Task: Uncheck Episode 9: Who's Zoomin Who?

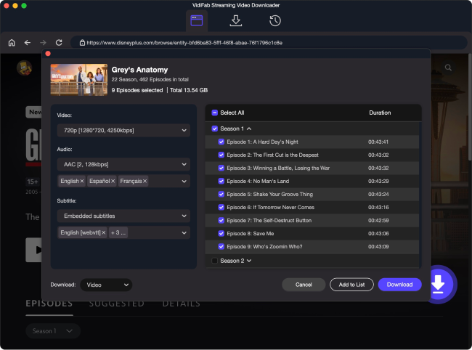Action: click(221, 246)
